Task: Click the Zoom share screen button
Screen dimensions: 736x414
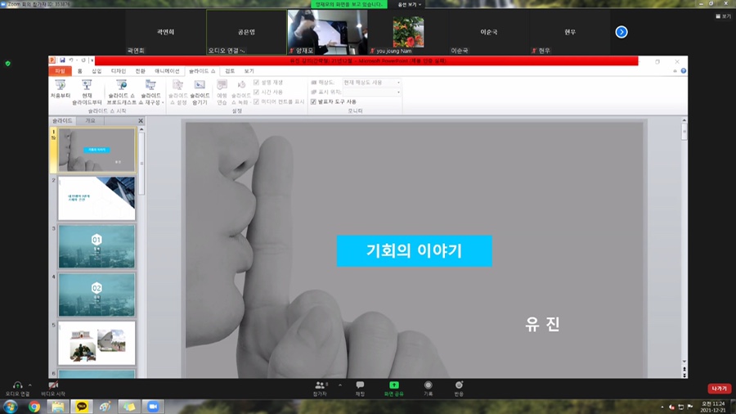Action: [x=394, y=388]
